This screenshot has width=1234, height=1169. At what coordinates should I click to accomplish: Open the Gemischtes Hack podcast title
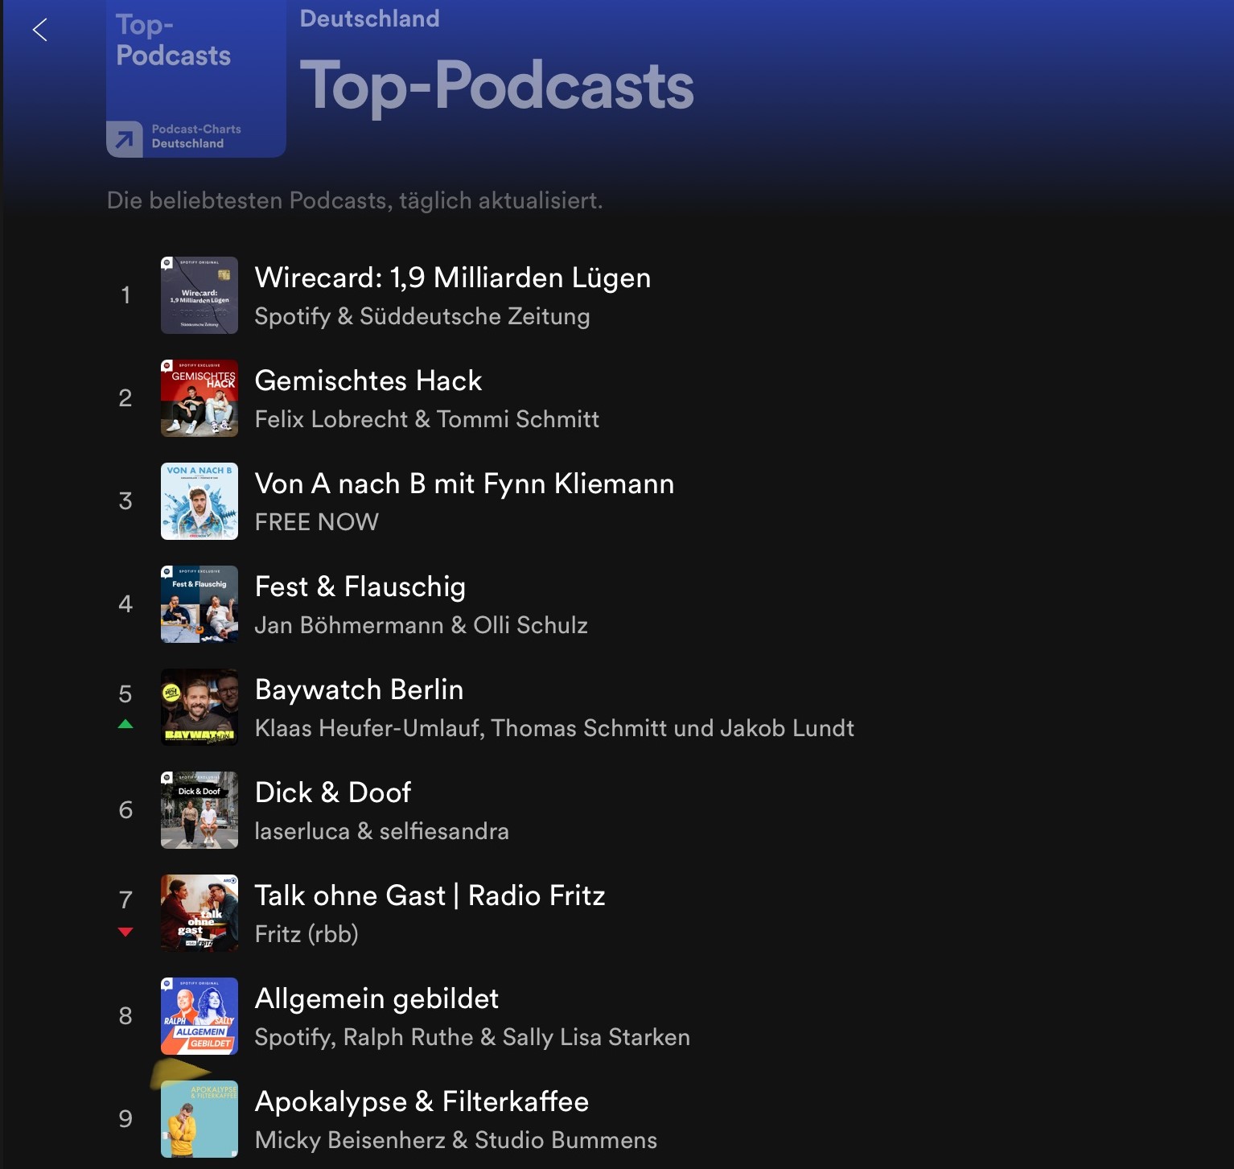tap(368, 381)
